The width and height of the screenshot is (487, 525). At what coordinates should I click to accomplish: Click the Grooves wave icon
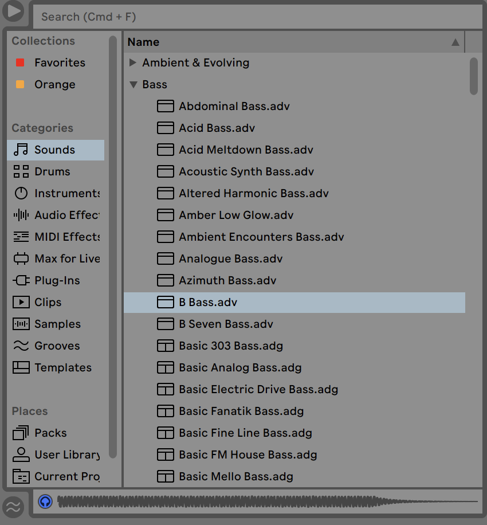[21, 346]
